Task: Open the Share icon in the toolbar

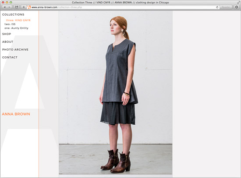Action: (x=17, y=7)
